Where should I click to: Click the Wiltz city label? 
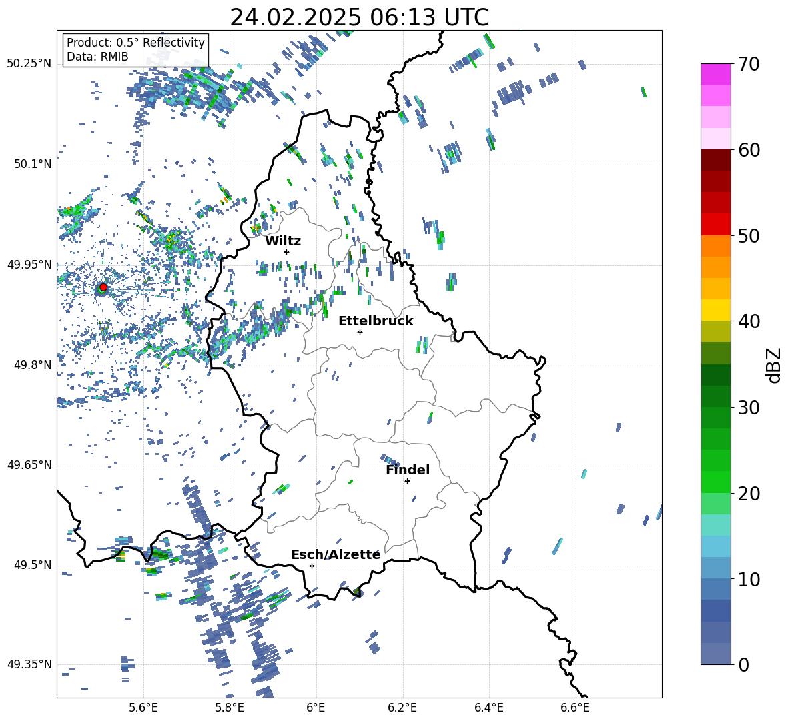click(283, 241)
